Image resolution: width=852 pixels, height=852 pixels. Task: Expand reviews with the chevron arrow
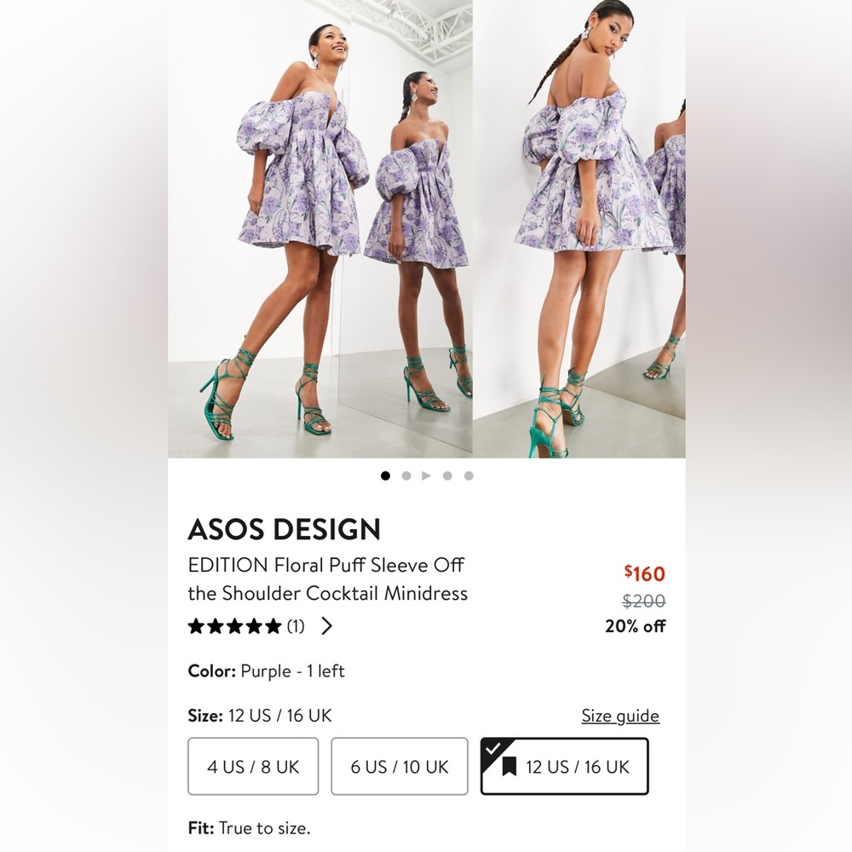(326, 626)
